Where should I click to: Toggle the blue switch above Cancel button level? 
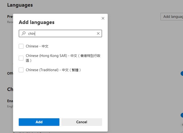point(182,115)
